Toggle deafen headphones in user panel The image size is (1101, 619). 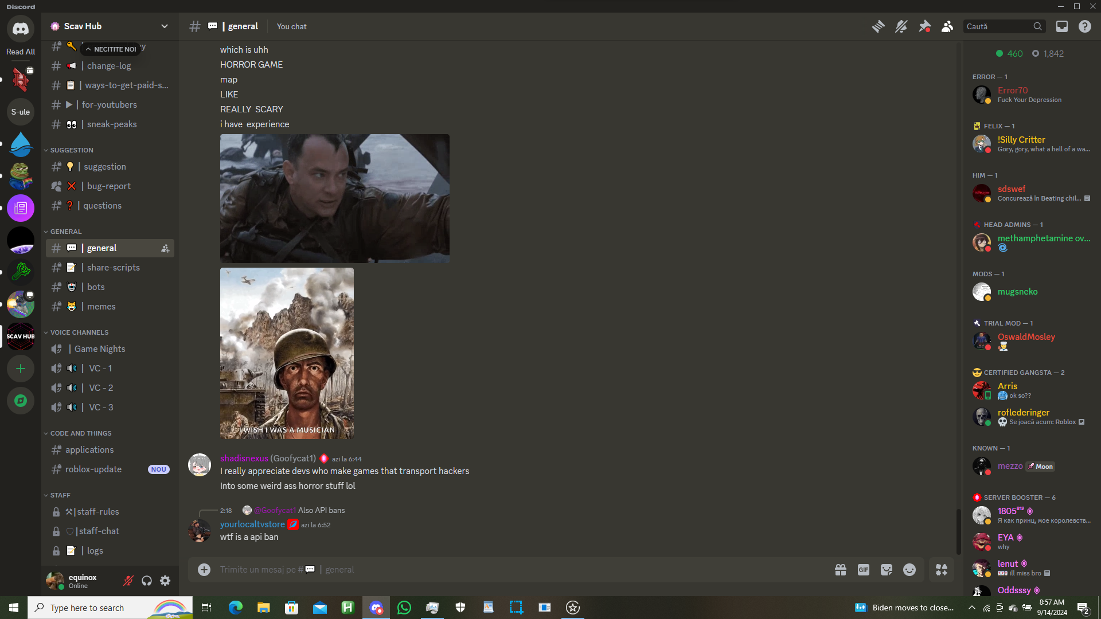(147, 581)
